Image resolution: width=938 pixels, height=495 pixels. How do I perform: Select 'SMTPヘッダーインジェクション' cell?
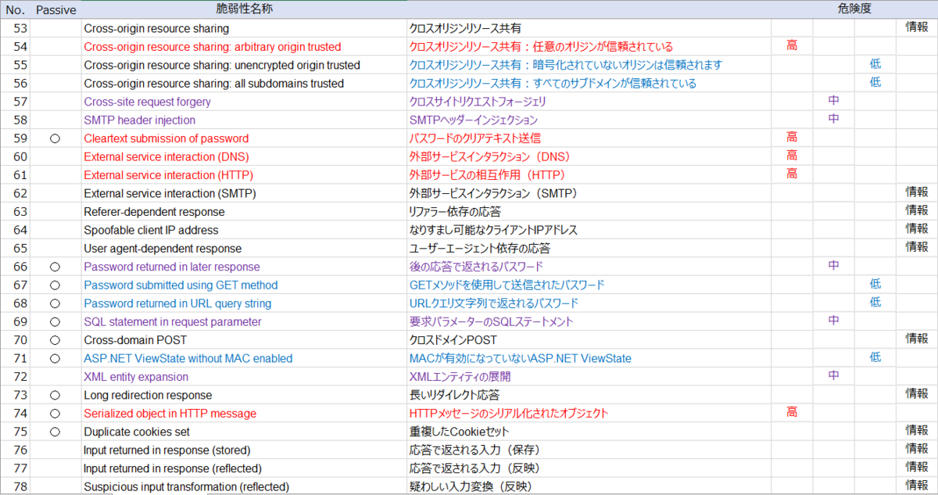coord(589,120)
